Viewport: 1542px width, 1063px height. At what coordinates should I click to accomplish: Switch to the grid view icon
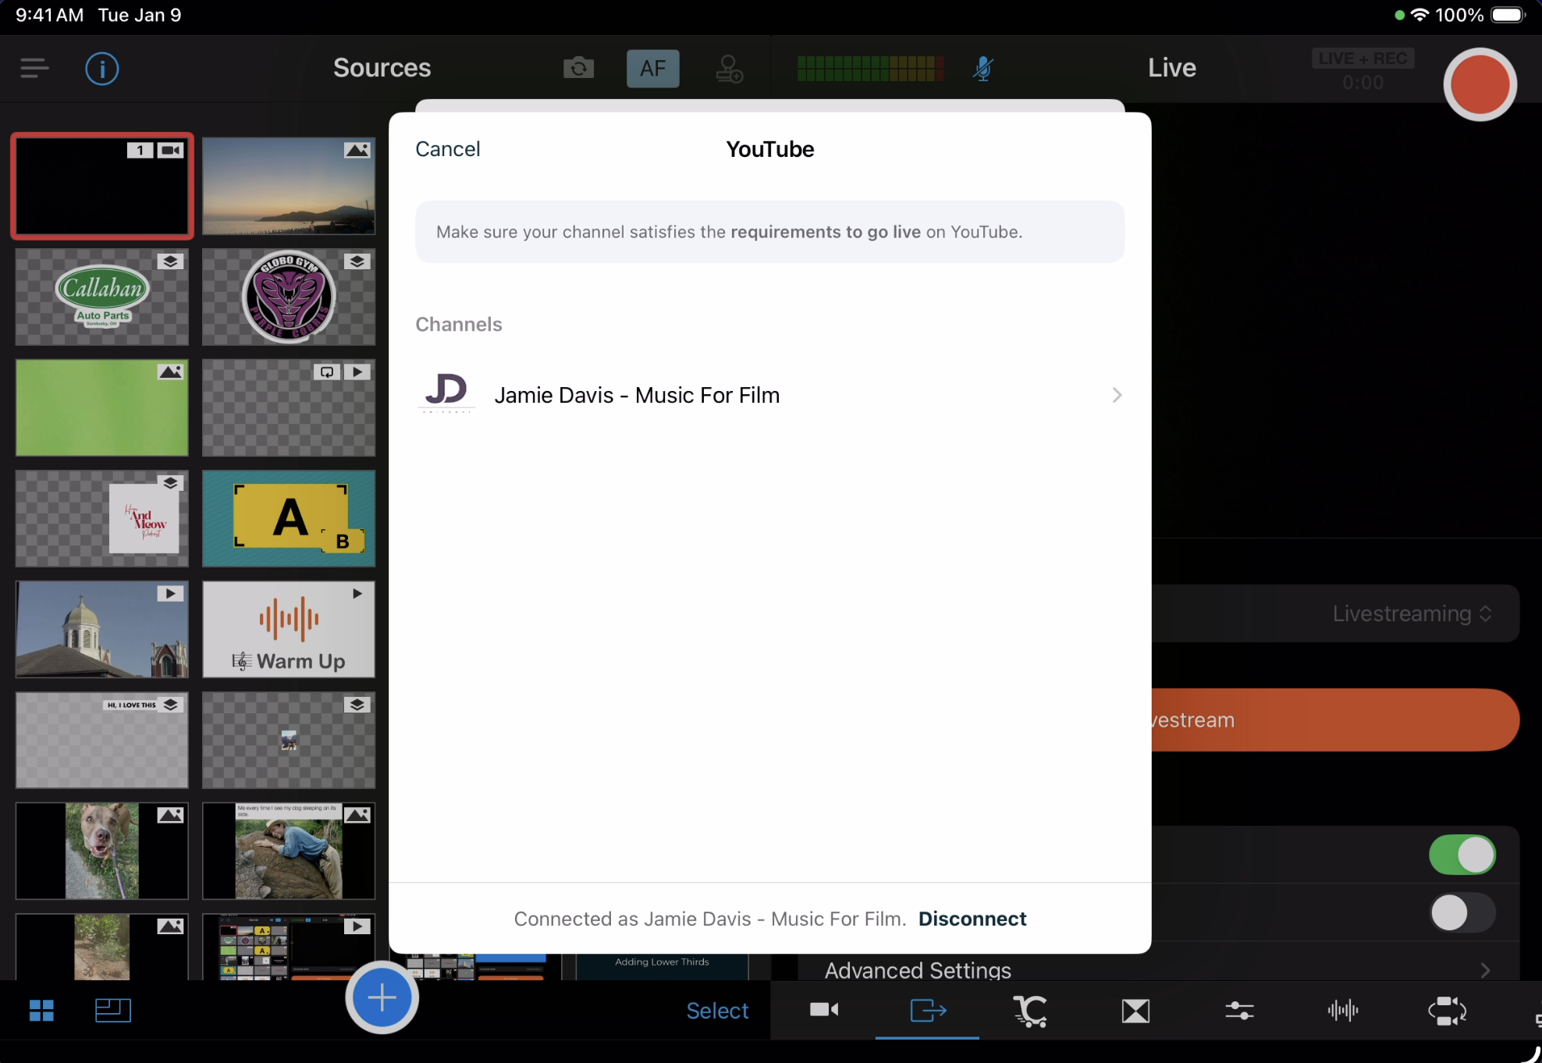pyautogui.click(x=41, y=1011)
